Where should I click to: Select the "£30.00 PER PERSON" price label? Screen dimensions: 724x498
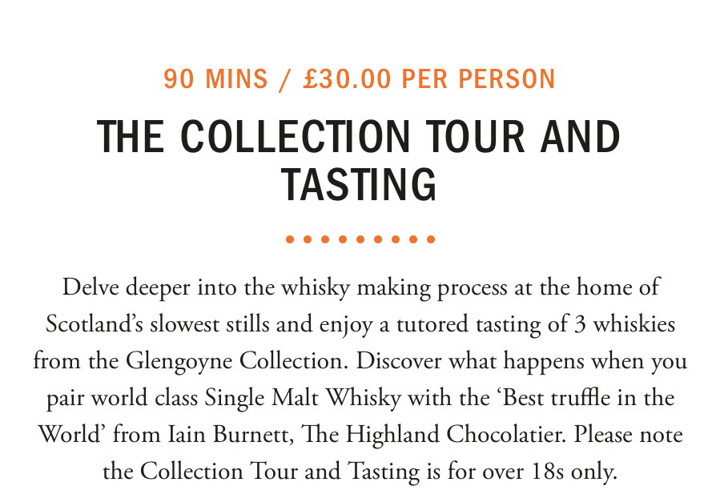coord(429,78)
